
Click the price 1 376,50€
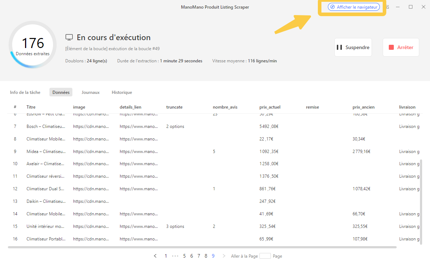(x=269, y=176)
